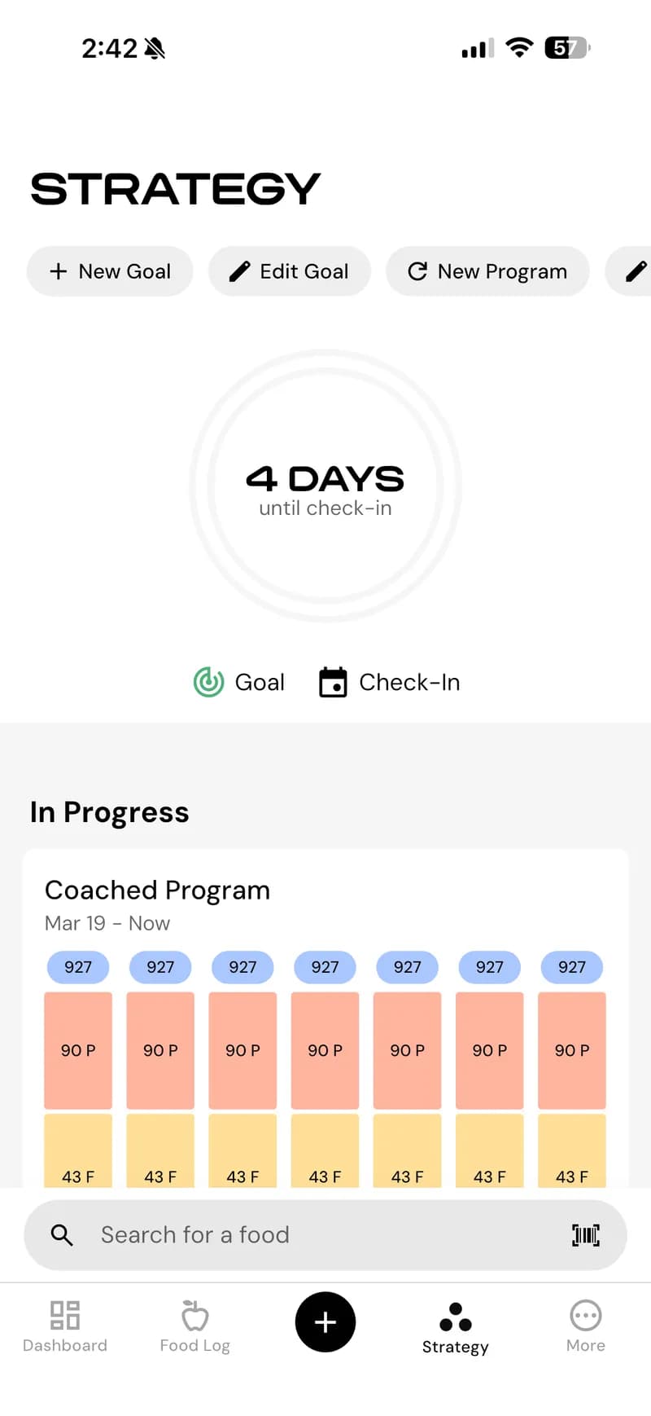
Task: Click the 4 DAYS check-in progress ring
Action: point(325,487)
